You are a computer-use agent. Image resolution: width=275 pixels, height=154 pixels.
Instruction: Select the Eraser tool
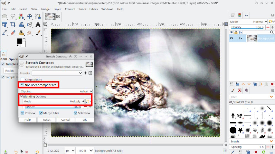coord(13,33)
